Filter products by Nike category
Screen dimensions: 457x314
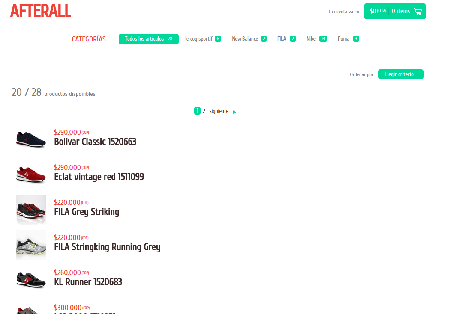(316, 39)
